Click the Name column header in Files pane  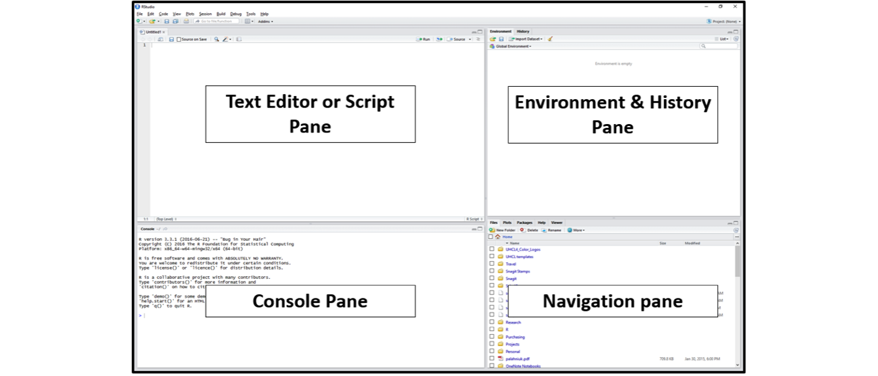513,243
